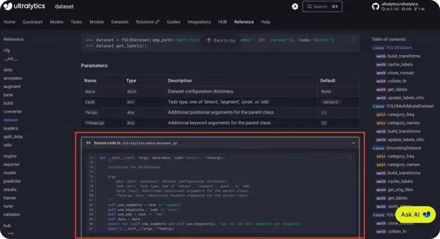Open the HUB tab
Screen dimensions: 440x239
pyautogui.click(x=222, y=22)
